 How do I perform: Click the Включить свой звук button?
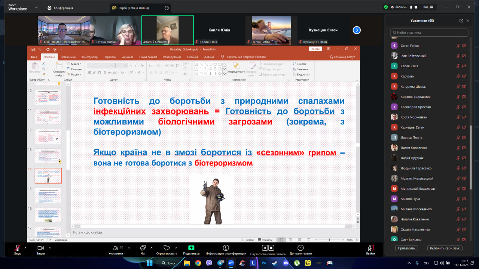[x=445, y=248]
